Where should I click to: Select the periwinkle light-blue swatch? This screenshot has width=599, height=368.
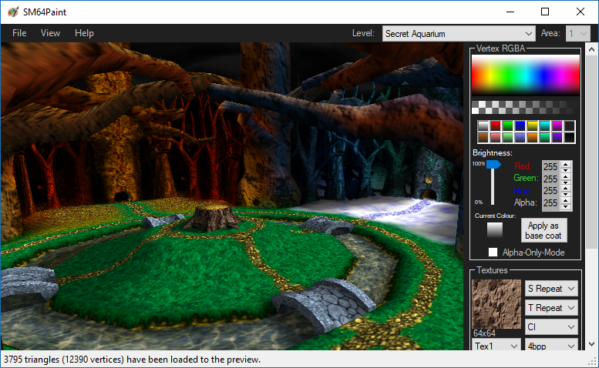[520, 137]
